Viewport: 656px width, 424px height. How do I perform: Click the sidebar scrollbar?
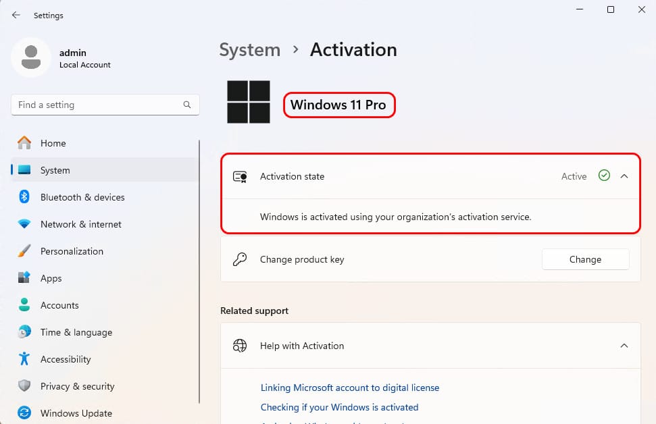[199, 272]
